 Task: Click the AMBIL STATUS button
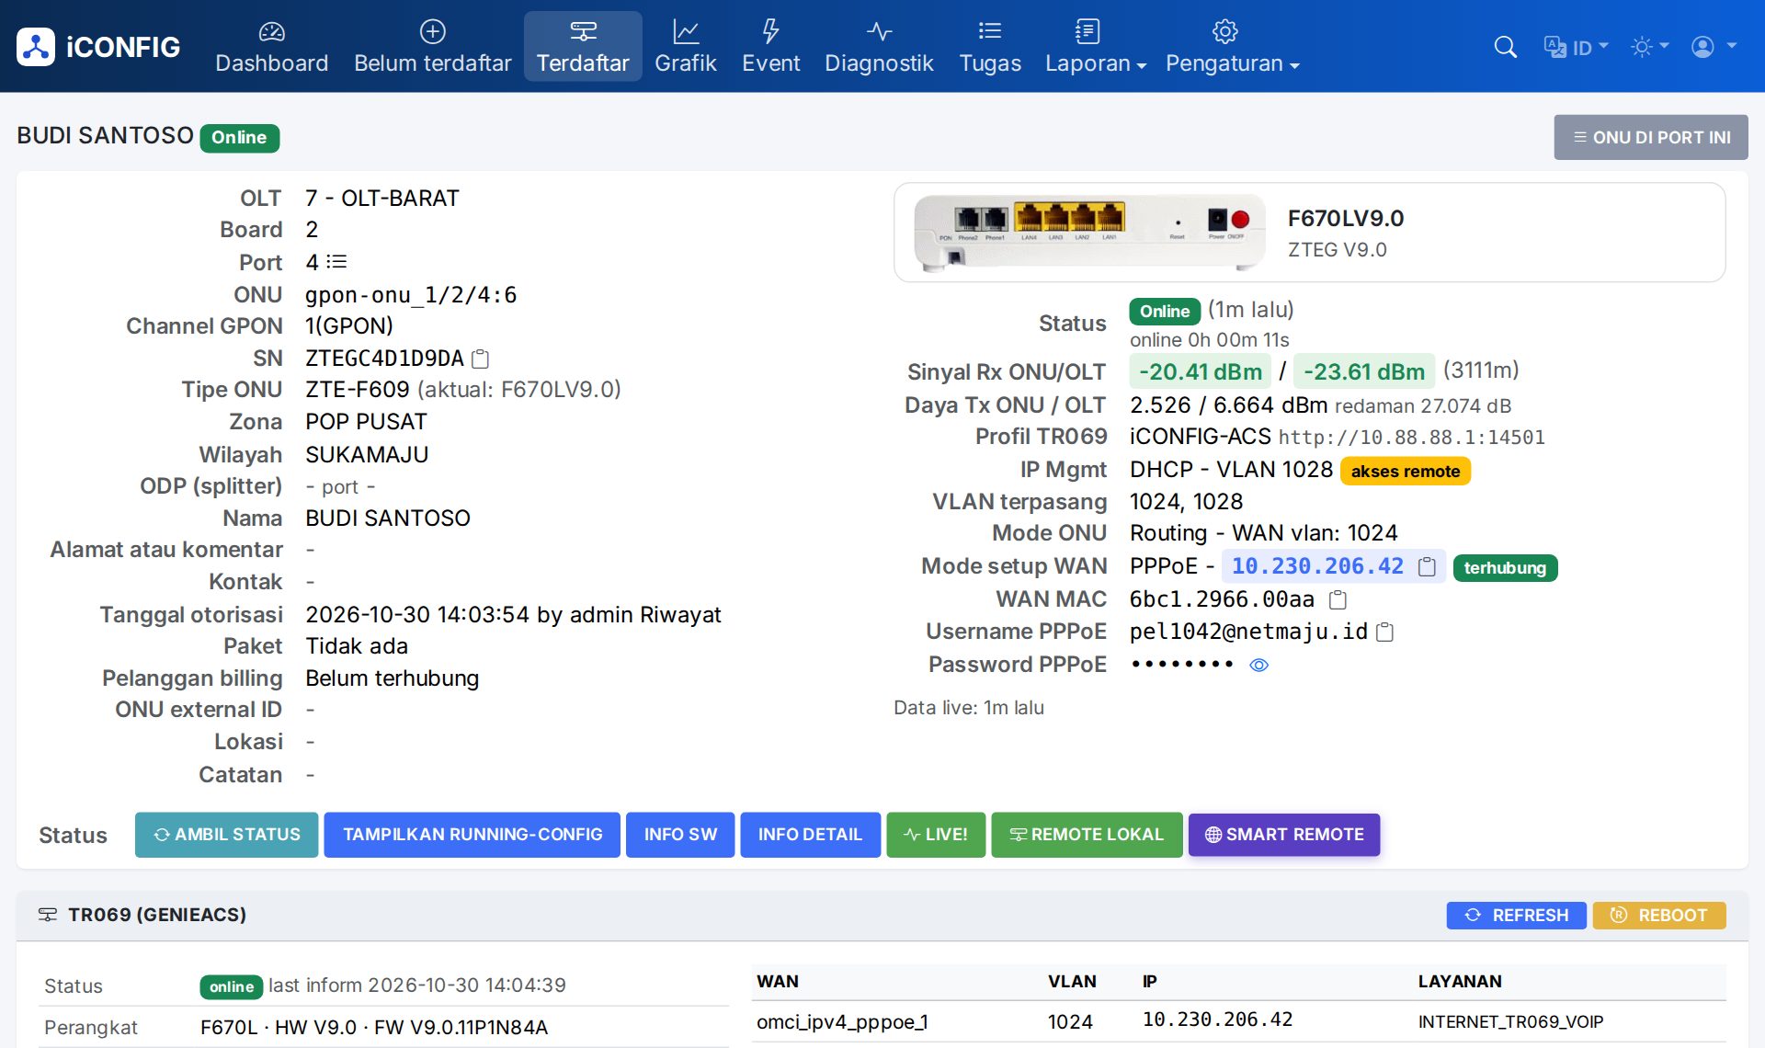pos(226,835)
